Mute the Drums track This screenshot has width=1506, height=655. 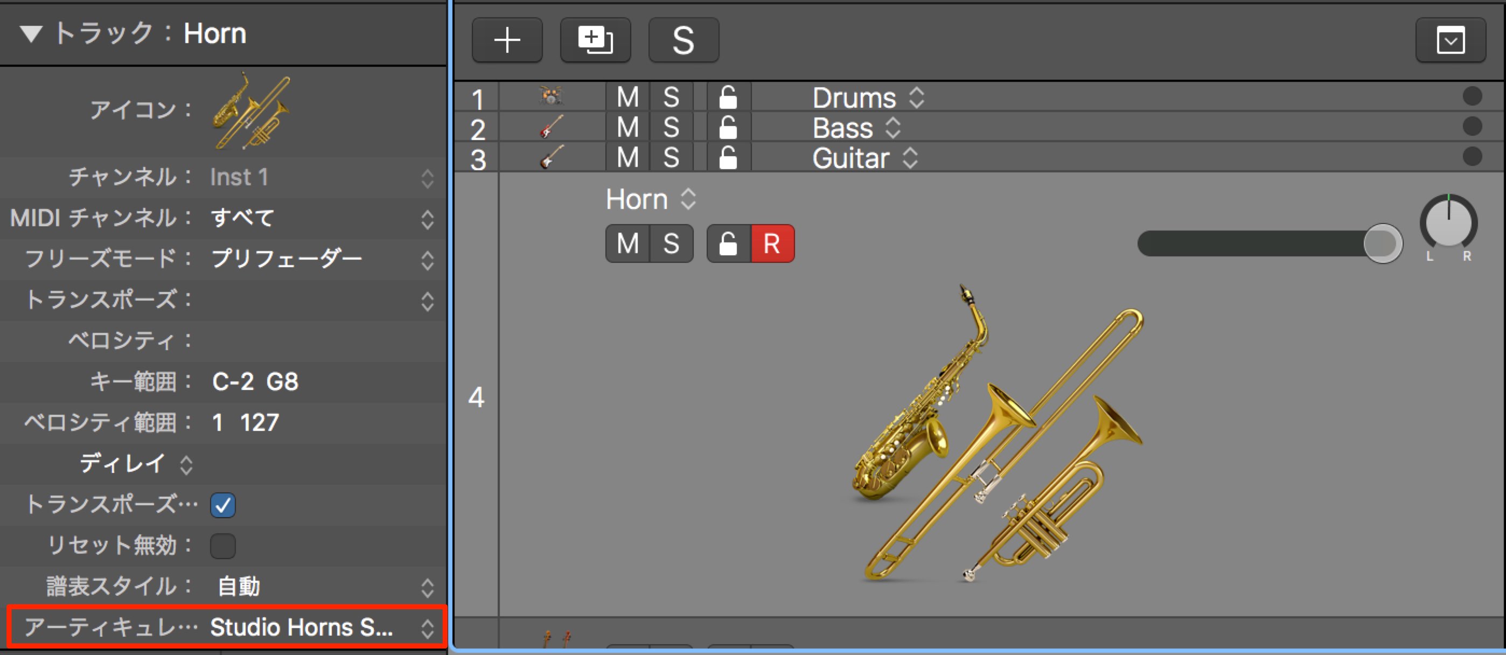coord(627,96)
